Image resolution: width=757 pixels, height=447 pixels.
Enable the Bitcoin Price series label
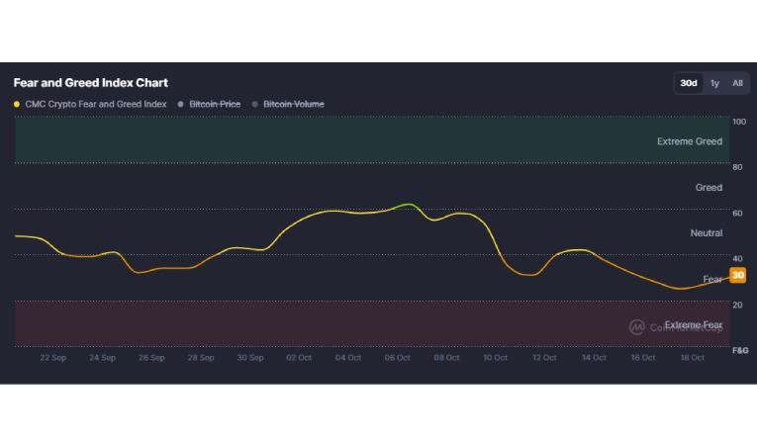click(215, 104)
